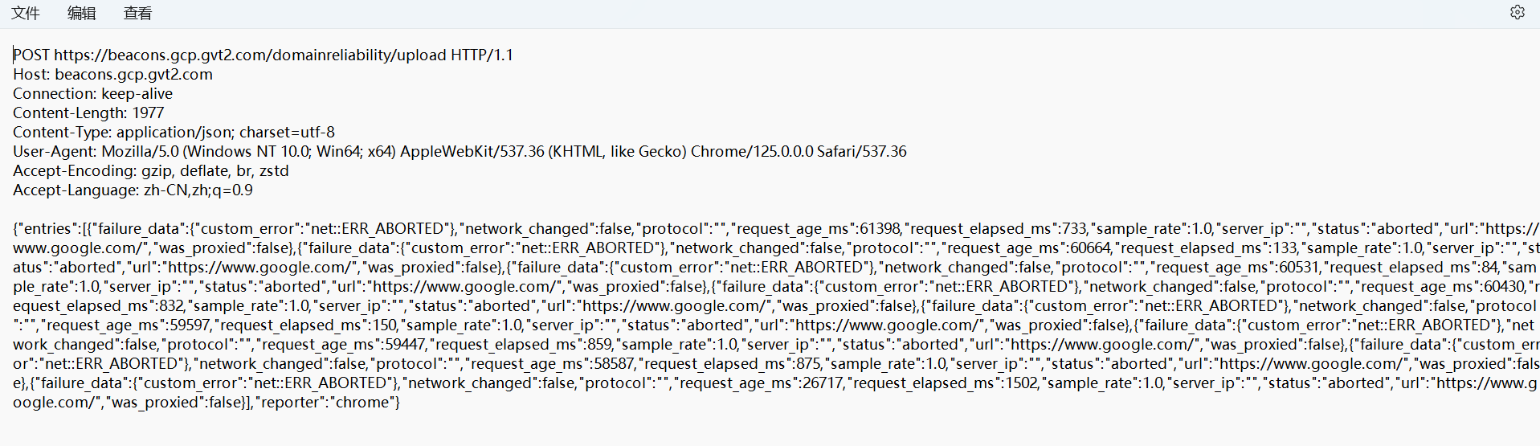Click the empty area below the JSON text
This screenshot has height=446, width=1540.
coord(770,430)
